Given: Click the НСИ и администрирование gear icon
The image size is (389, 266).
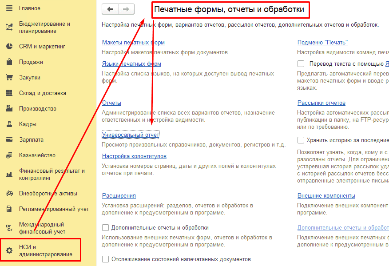Looking at the screenshot, I should click(7, 250).
